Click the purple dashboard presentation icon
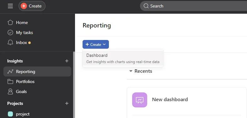This screenshot has width=247, height=118. 140,100
